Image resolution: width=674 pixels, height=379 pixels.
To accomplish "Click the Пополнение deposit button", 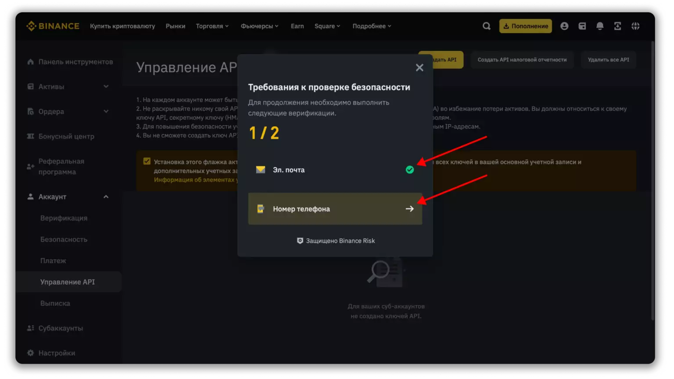I will pyautogui.click(x=526, y=26).
